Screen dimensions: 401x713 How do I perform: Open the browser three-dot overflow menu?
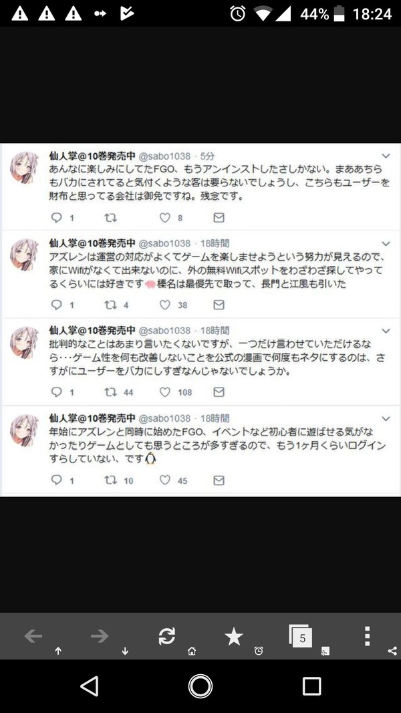click(x=368, y=636)
